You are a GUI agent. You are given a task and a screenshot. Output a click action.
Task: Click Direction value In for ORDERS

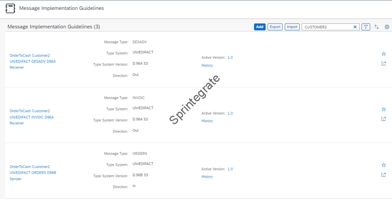134,186
